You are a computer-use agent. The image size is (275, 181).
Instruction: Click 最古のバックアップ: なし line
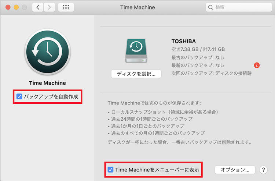[198, 57]
